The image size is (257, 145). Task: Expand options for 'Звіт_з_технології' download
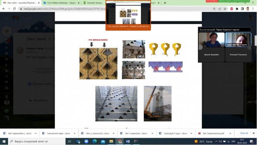113,133
